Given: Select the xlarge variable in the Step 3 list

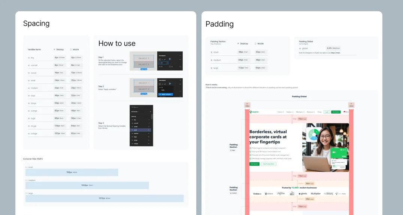Looking at the screenshot, I should pos(140,140).
